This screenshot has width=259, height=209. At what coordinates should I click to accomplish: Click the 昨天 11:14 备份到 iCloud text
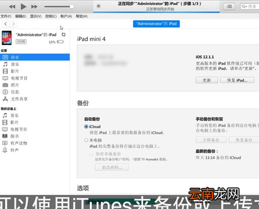coord(218,158)
